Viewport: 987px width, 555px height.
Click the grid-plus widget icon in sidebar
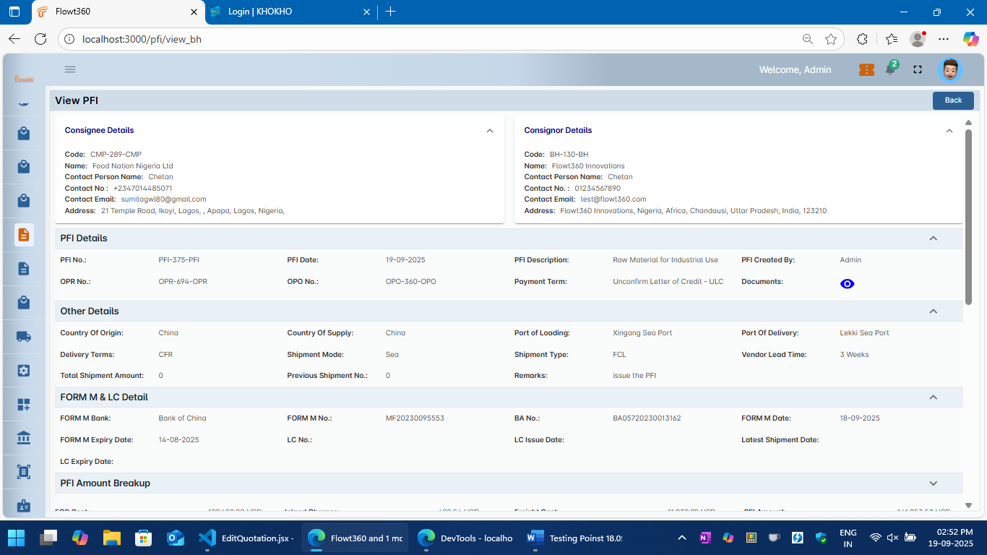(x=24, y=405)
